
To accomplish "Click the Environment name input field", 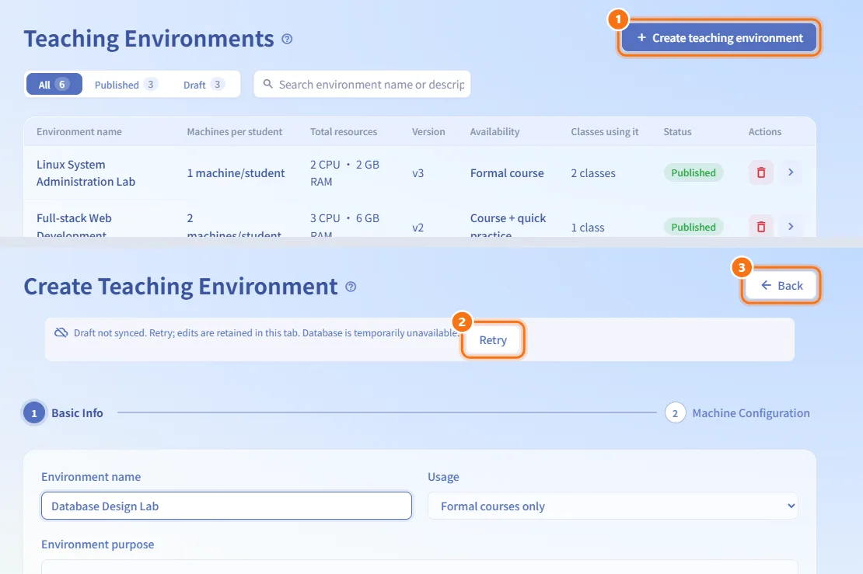I will [226, 506].
